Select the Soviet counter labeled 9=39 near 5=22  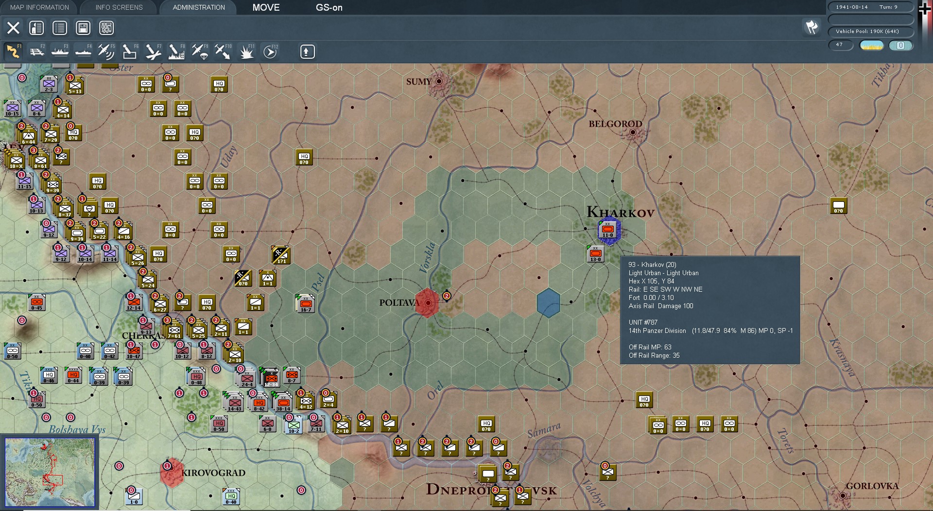coord(77,233)
